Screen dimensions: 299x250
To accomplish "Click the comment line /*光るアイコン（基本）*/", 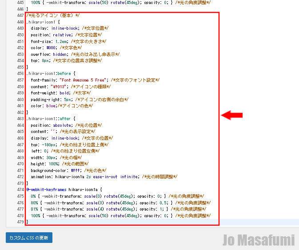I will pos(53,16).
